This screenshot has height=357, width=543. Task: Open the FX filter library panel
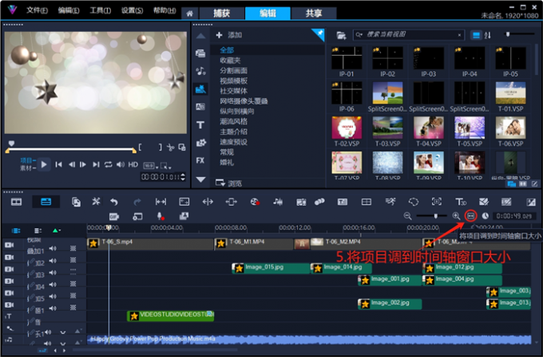200,160
